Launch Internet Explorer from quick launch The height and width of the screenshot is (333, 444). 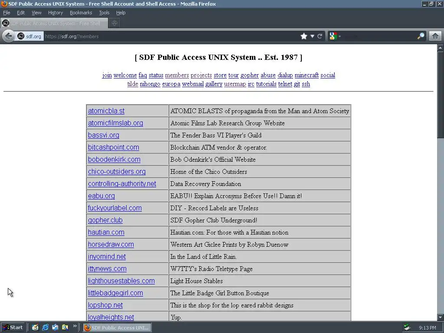click(x=45, y=328)
